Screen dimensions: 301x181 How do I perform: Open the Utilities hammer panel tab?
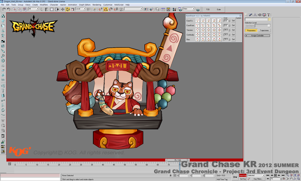(268, 15)
